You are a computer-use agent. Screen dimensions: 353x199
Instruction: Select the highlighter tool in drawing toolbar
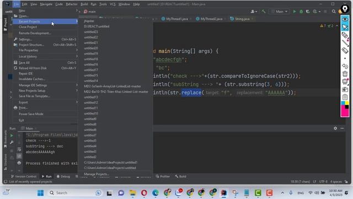345,35
